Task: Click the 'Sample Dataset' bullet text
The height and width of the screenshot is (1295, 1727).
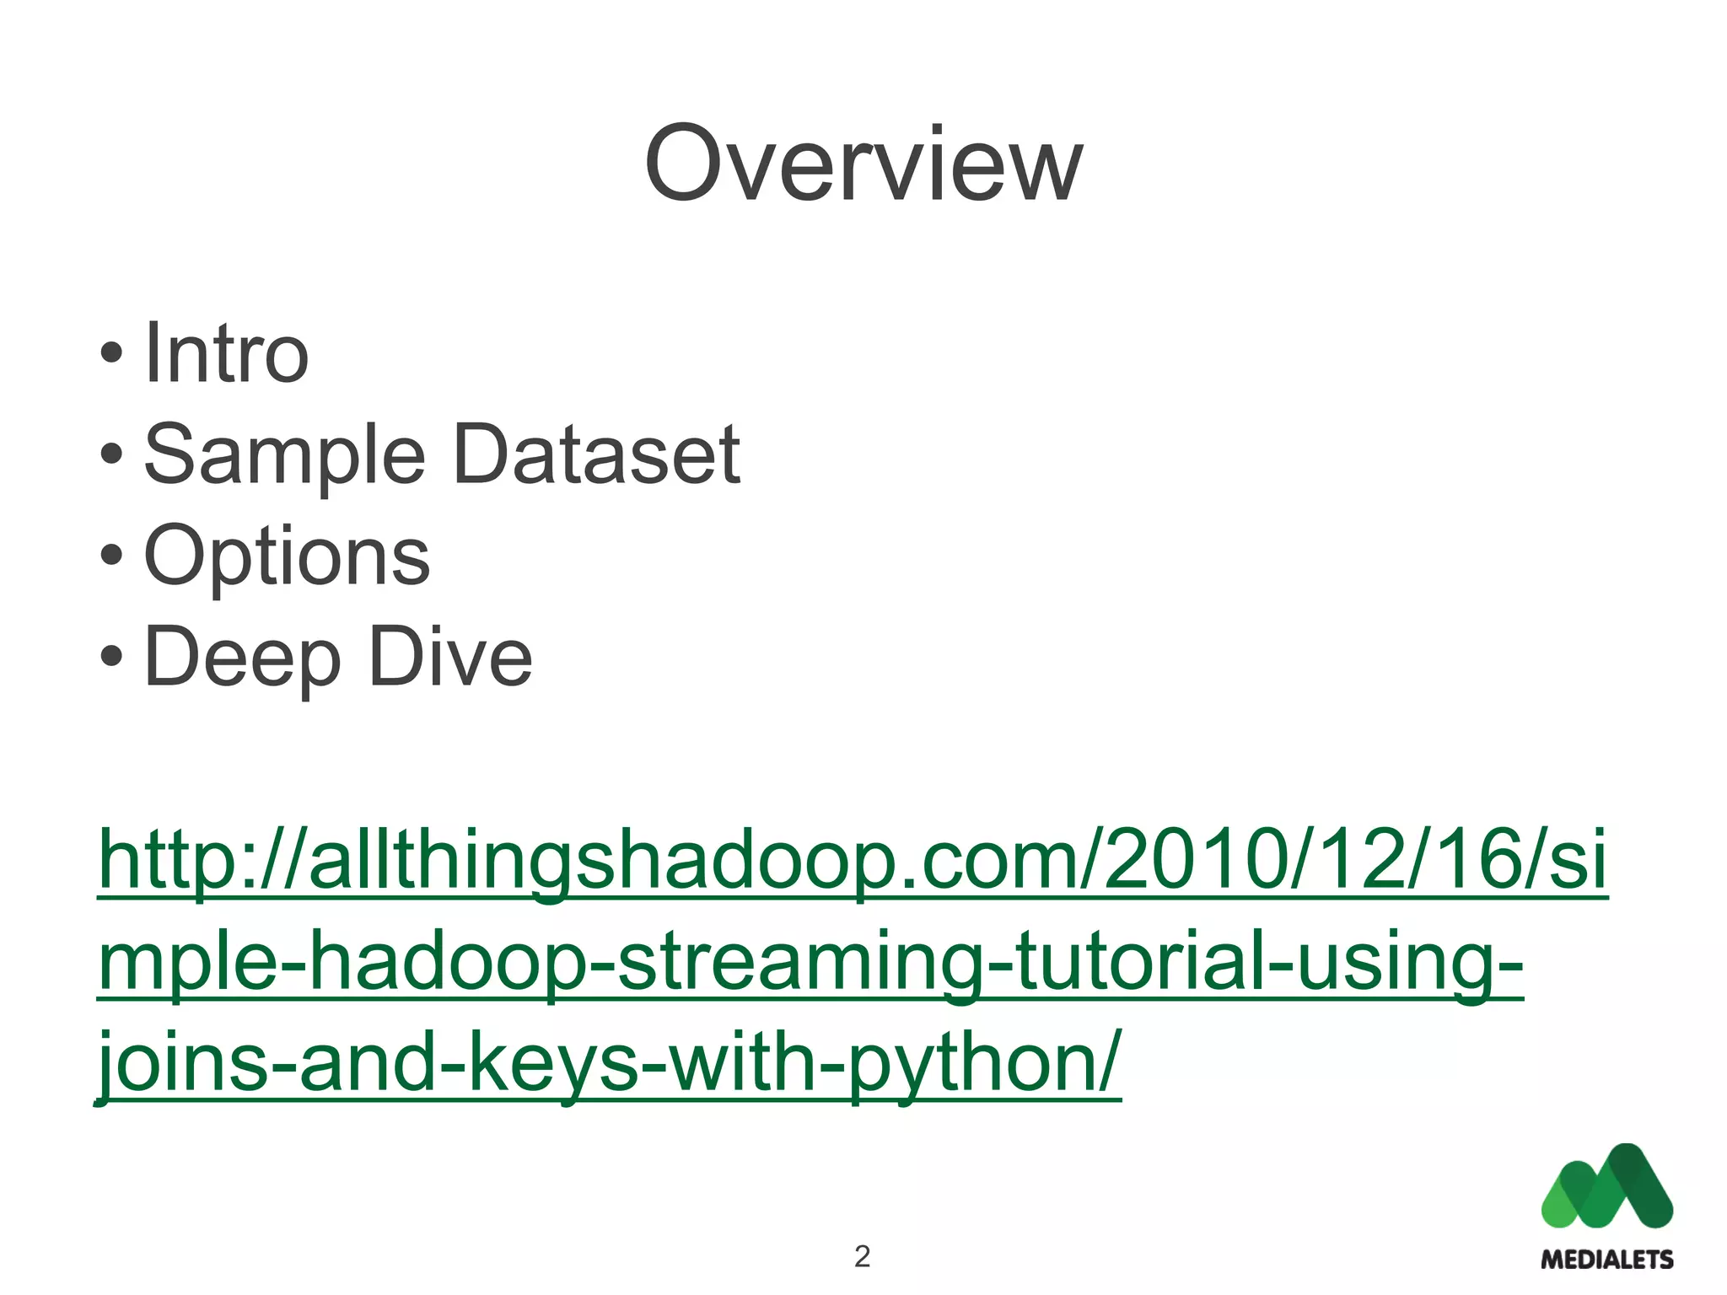Action: (x=443, y=455)
